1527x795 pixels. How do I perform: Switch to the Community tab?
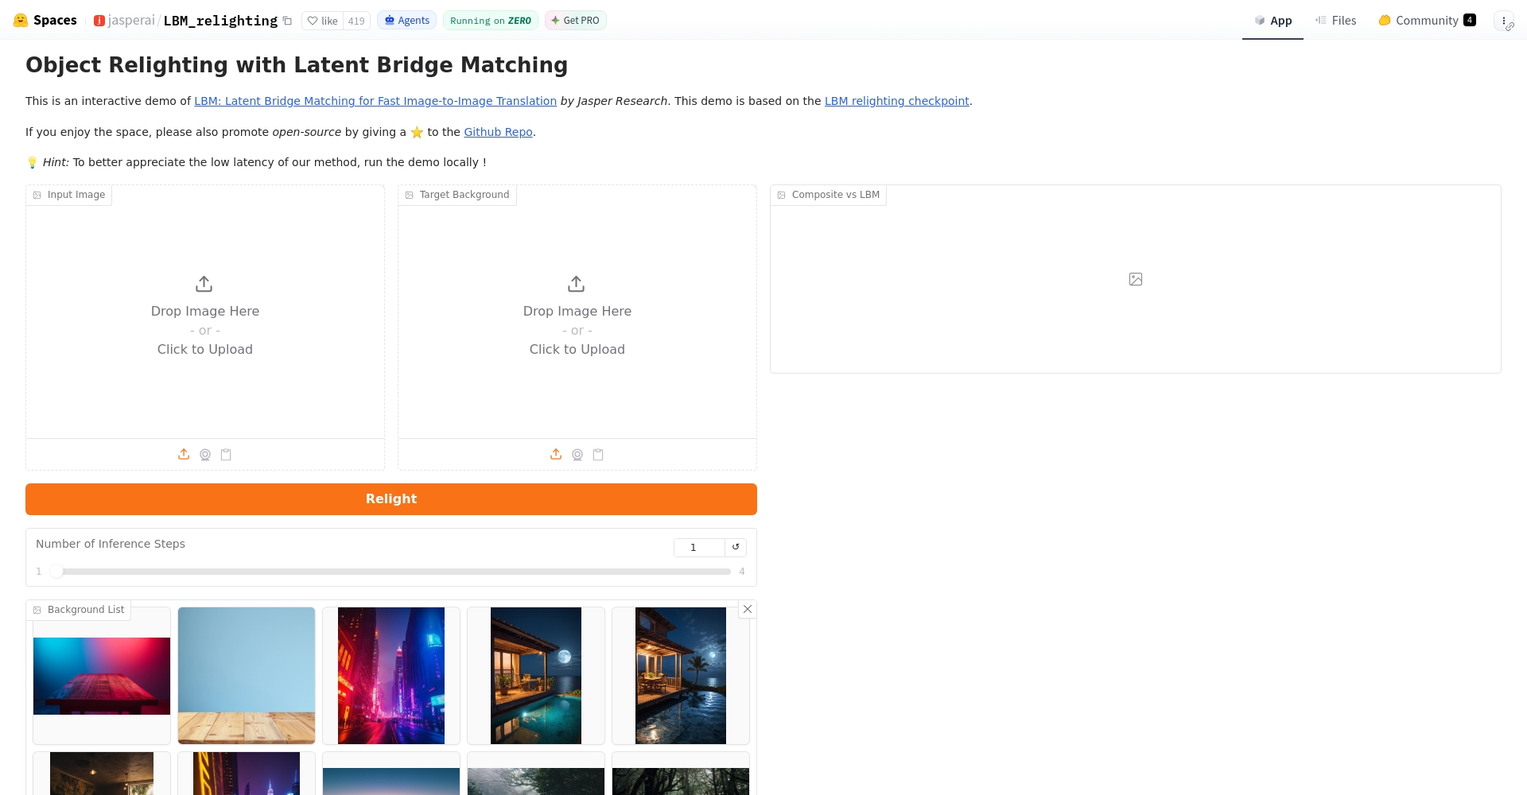point(1427,21)
